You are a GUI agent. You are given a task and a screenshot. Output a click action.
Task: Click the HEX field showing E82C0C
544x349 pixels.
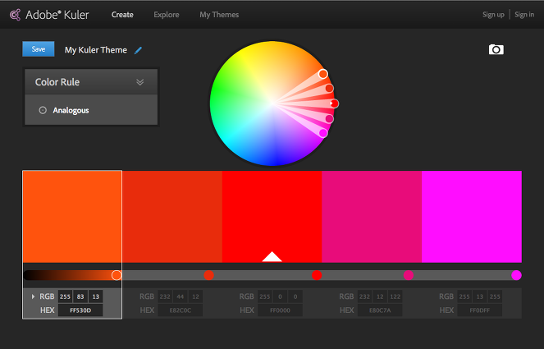[181, 310]
